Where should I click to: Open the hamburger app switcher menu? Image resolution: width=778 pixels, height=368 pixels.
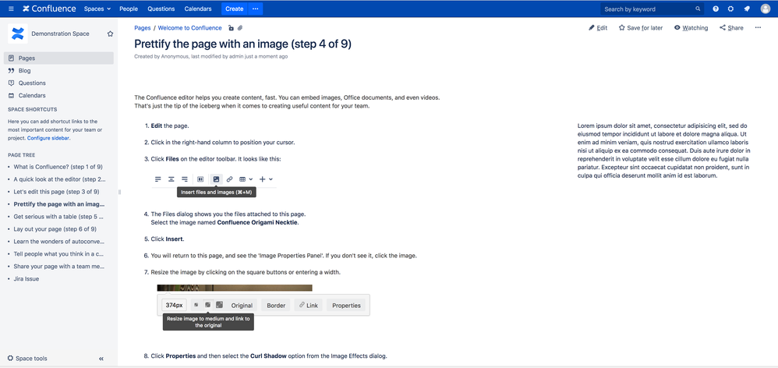(11, 9)
